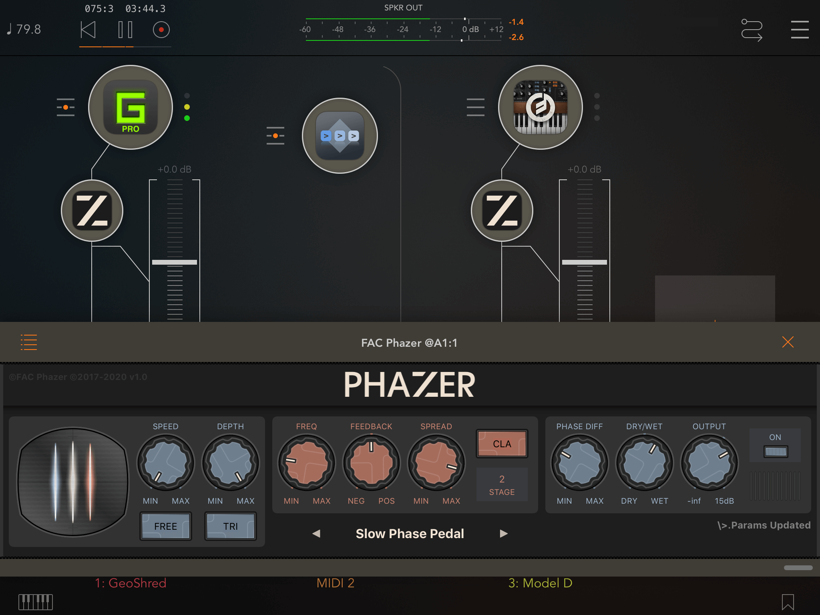The height and width of the screenshot is (615, 820).
Task: Click the DEPTH knob
Action: (231, 463)
